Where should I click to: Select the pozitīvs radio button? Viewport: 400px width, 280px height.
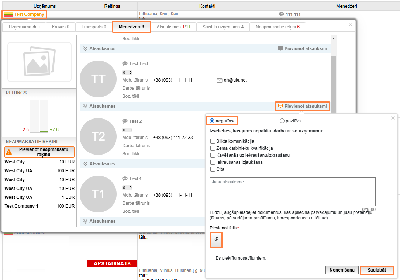pyautogui.click(x=282, y=121)
